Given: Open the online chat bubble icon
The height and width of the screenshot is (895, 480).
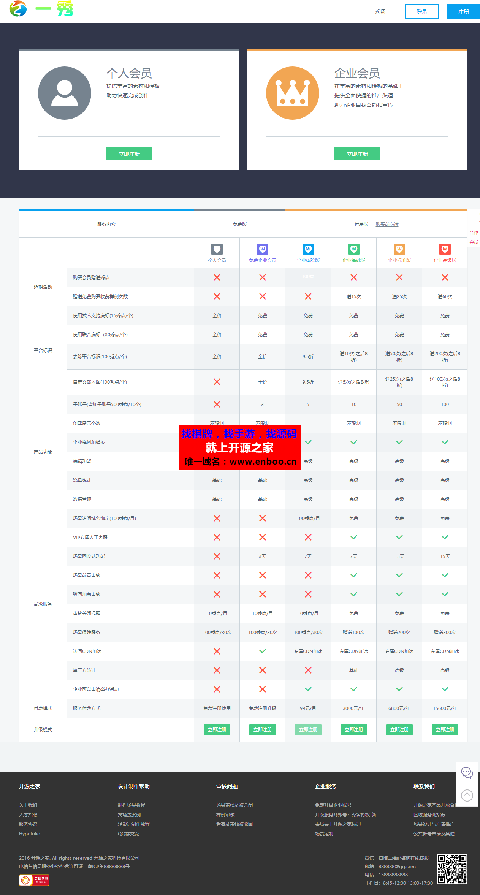Looking at the screenshot, I should pos(467,773).
